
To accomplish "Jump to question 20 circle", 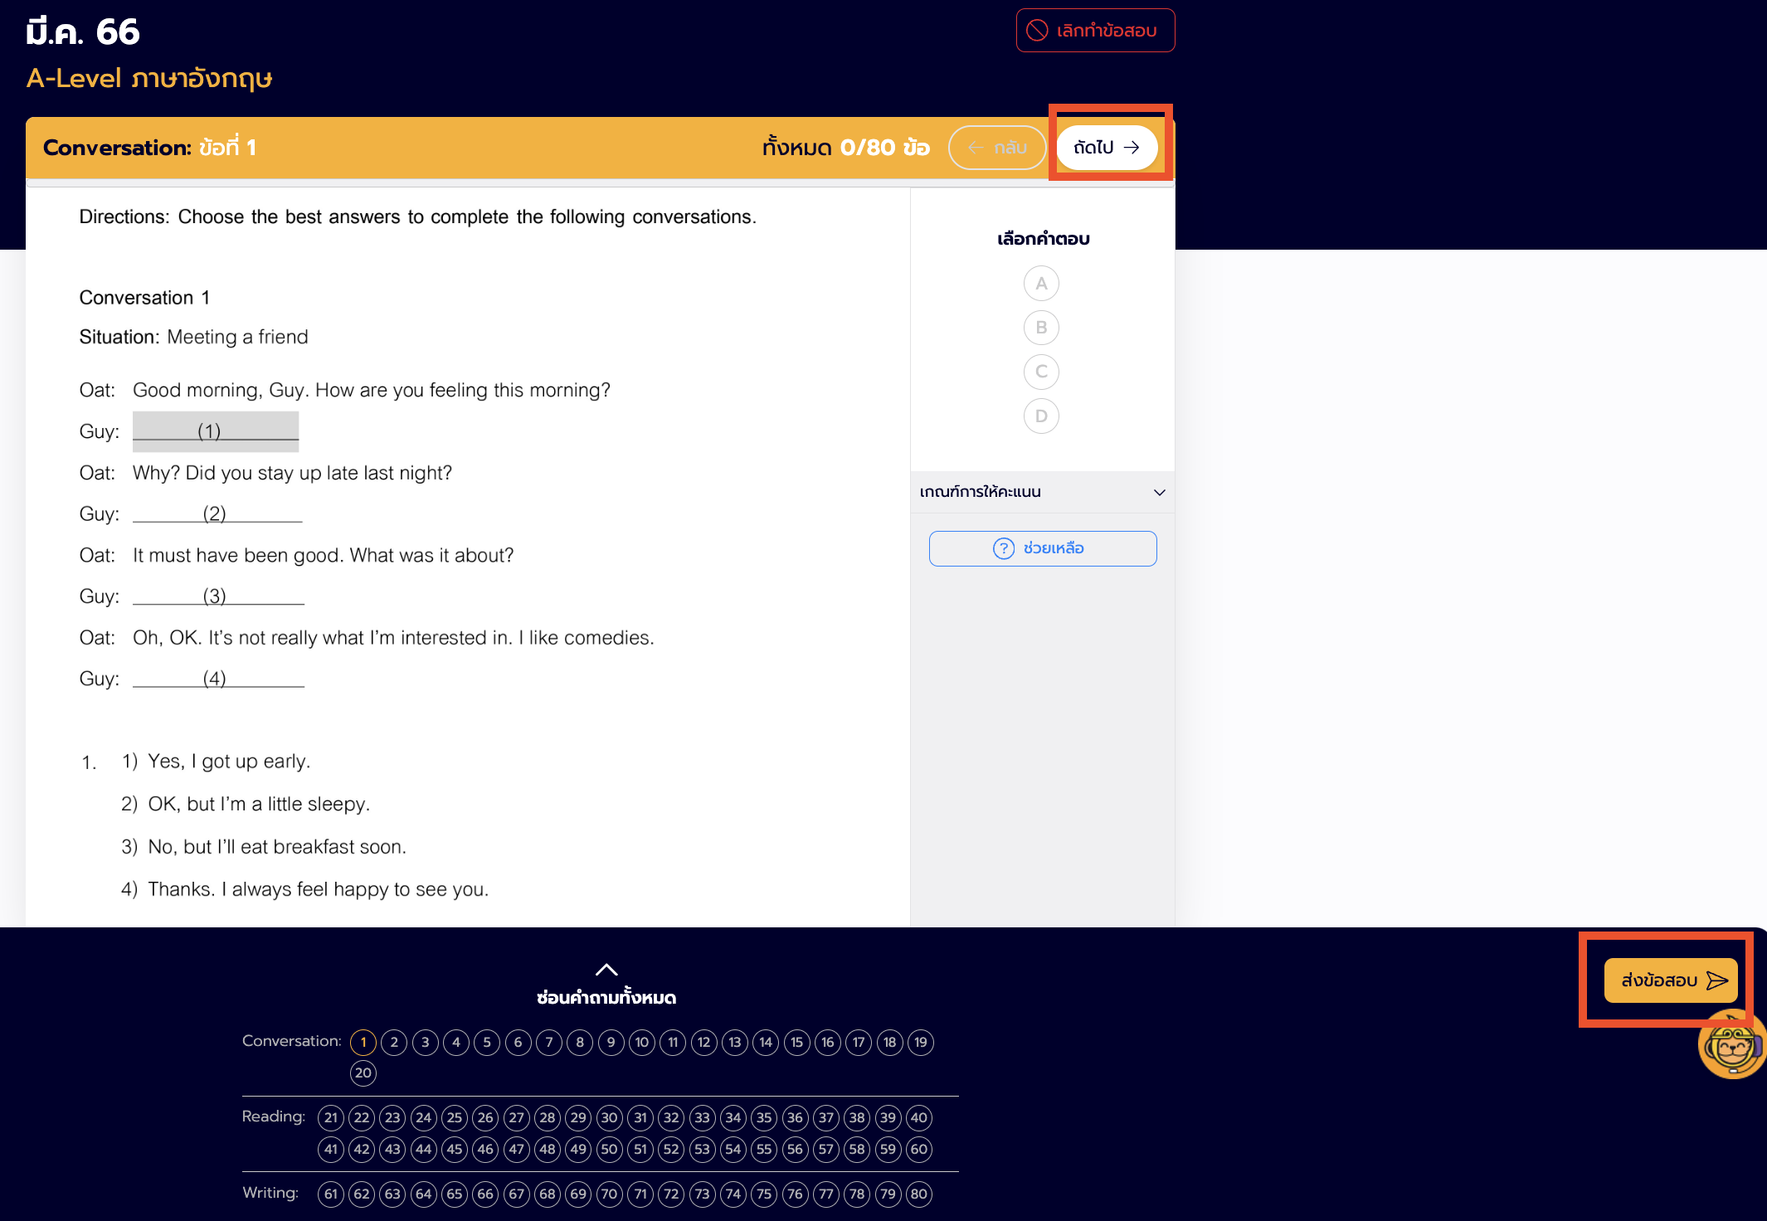I will 363,1073.
